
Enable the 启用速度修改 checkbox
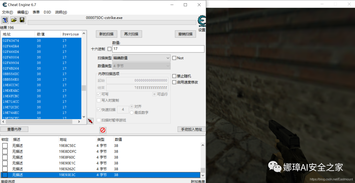174,82
